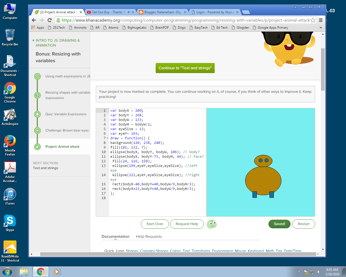Click the site security padlock icon
Image resolution: width=346 pixels, height=277 pixels.
(58, 20)
